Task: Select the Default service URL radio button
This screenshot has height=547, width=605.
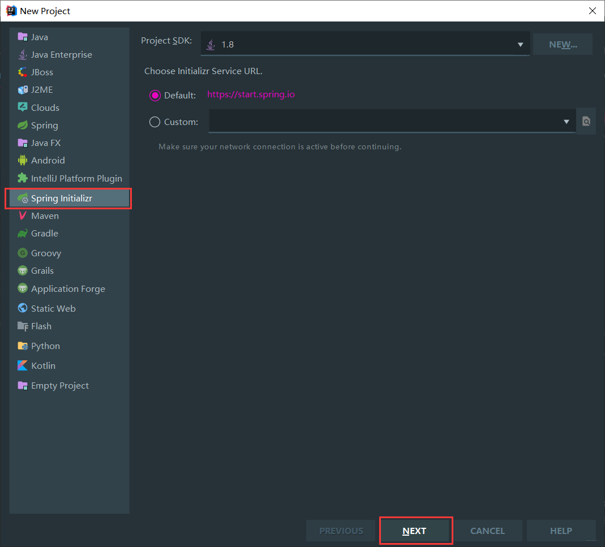Action: 155,96
